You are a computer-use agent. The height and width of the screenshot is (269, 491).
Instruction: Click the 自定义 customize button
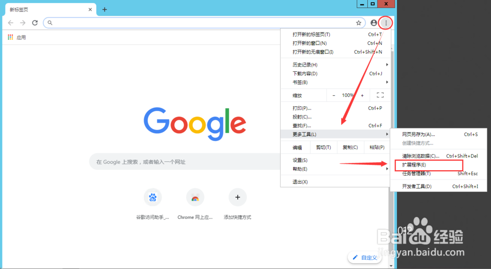pyautogui.click(x=365, y=257)
